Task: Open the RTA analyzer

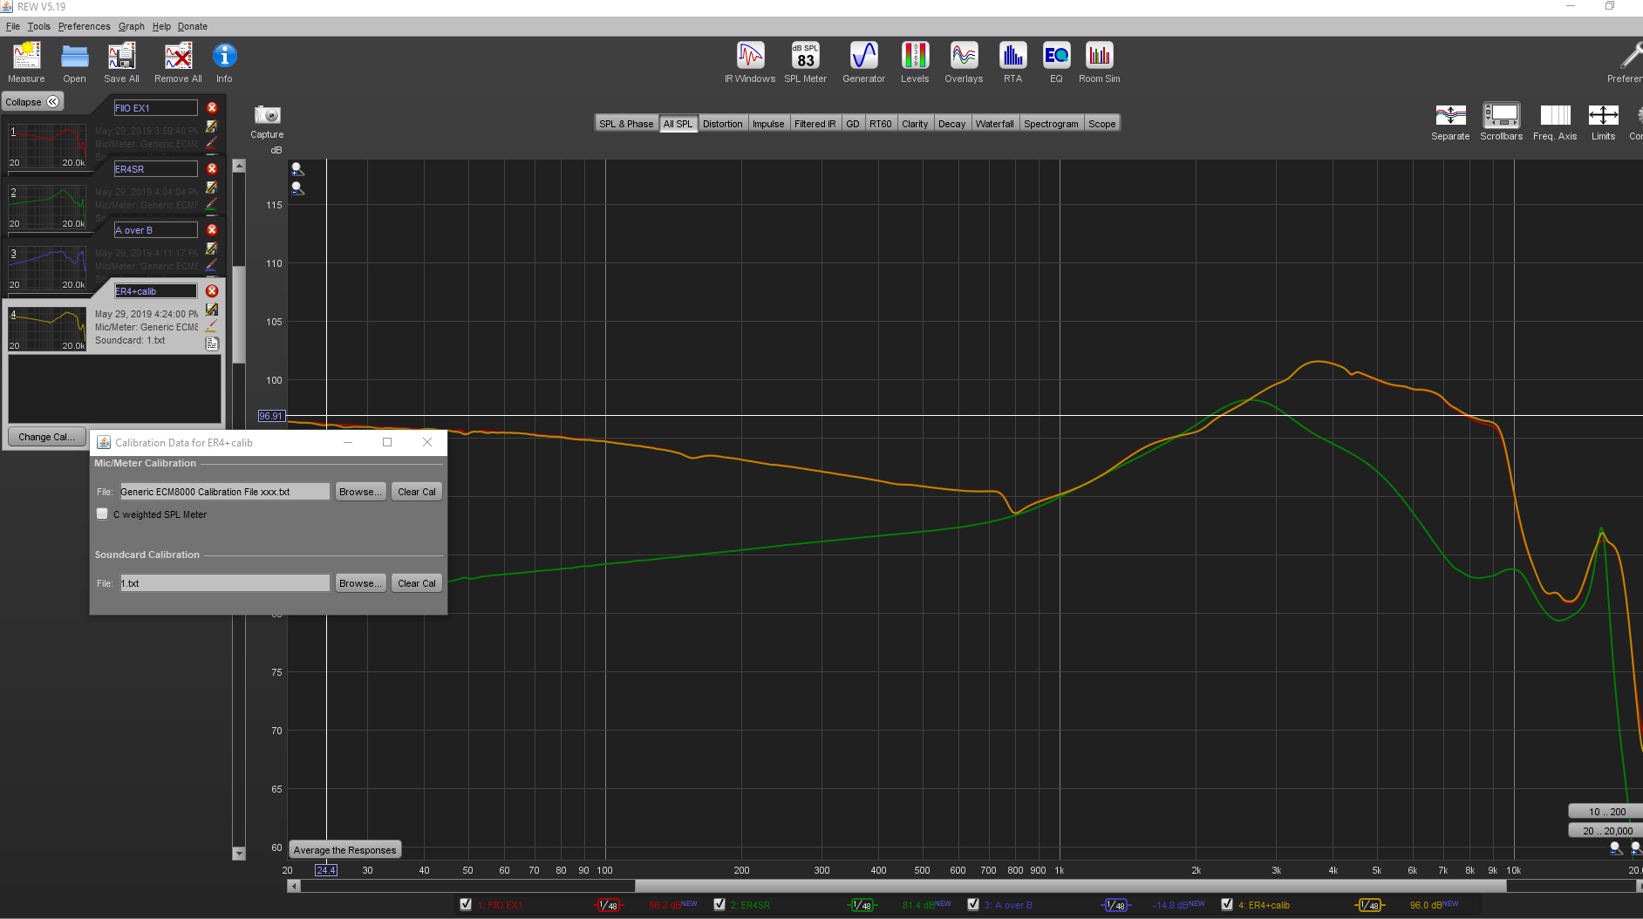Action: (1012, 63)
